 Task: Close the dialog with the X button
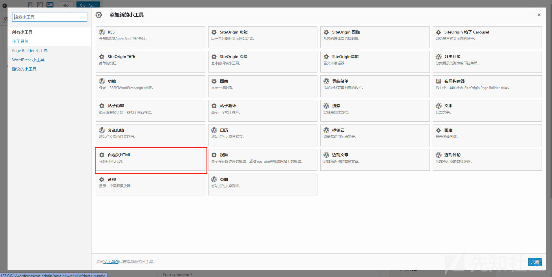539,15
